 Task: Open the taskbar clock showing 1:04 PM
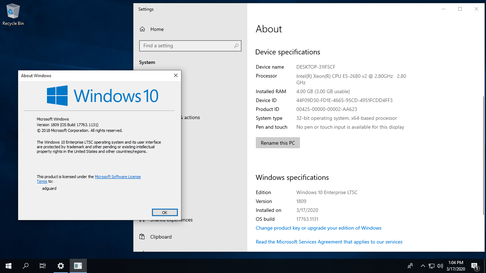456,266
